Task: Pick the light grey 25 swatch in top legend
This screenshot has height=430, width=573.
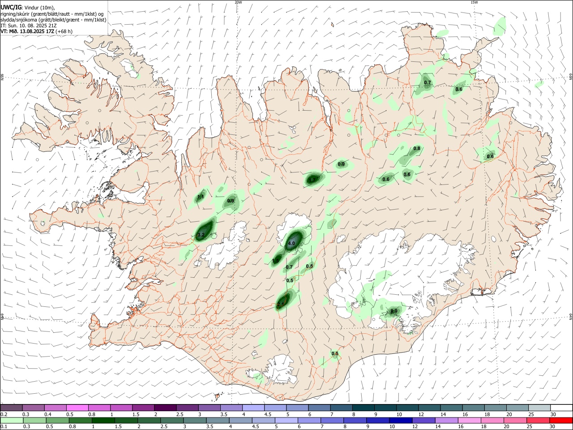Action: coord(539,408)
